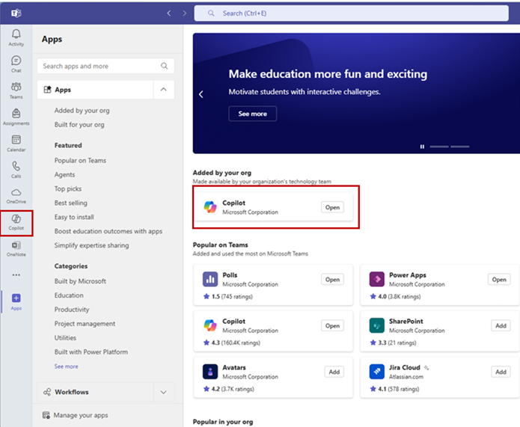Collapse the Apps section chevron

click(x=163, y=90)
